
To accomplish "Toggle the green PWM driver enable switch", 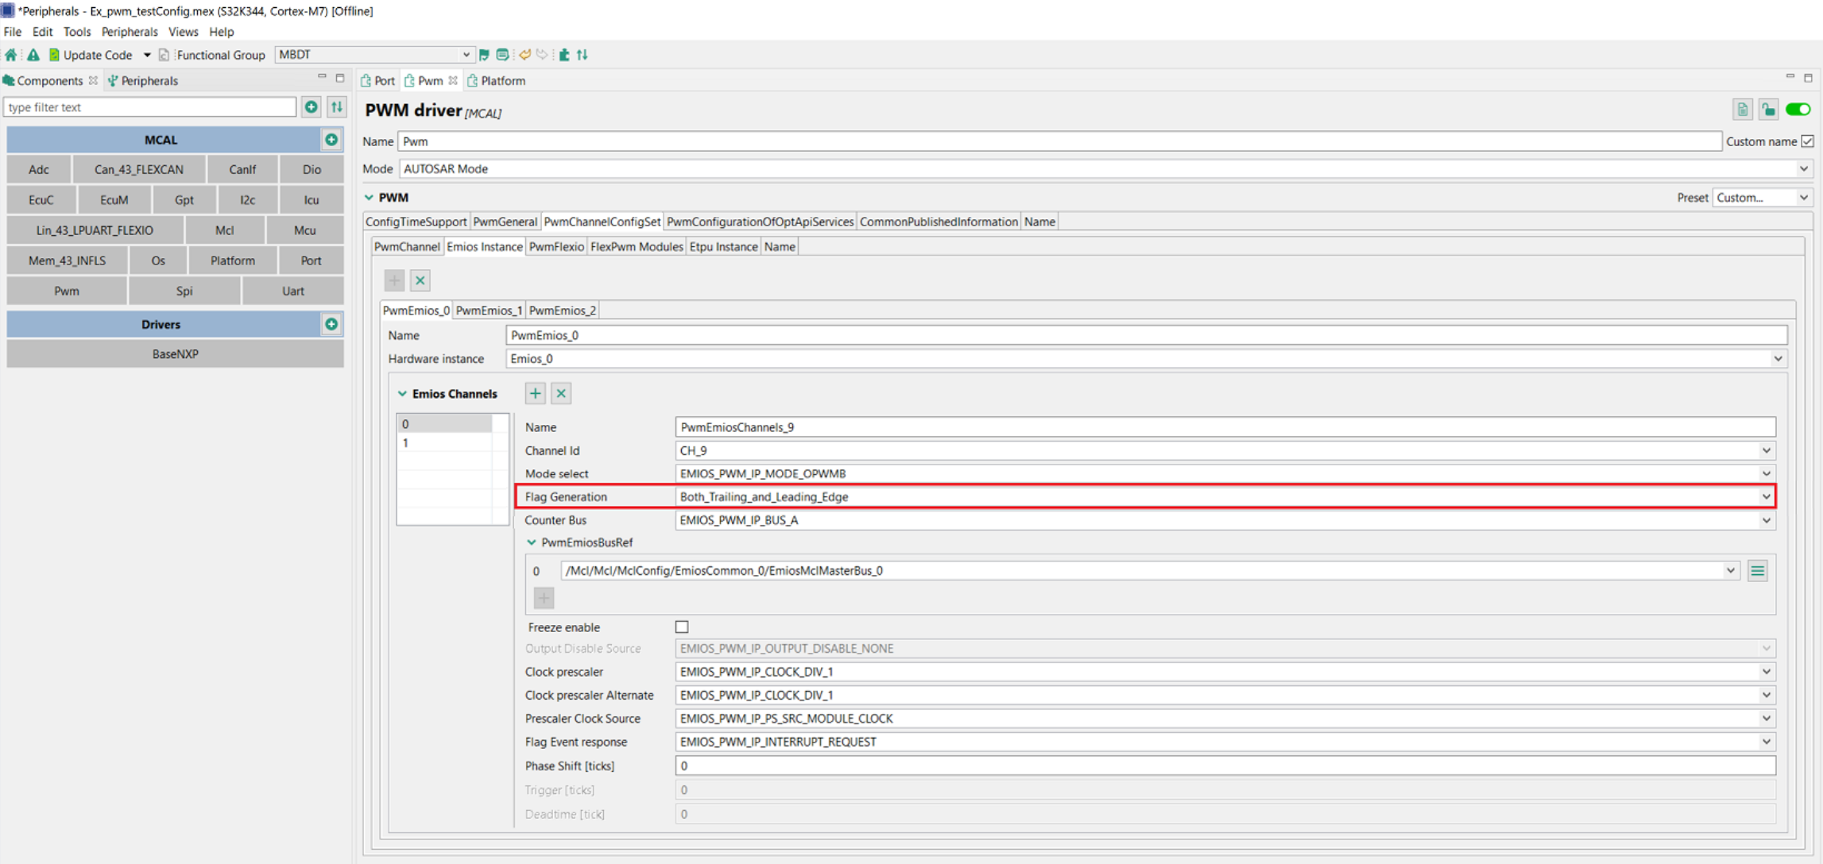I will pos(1798,110).
